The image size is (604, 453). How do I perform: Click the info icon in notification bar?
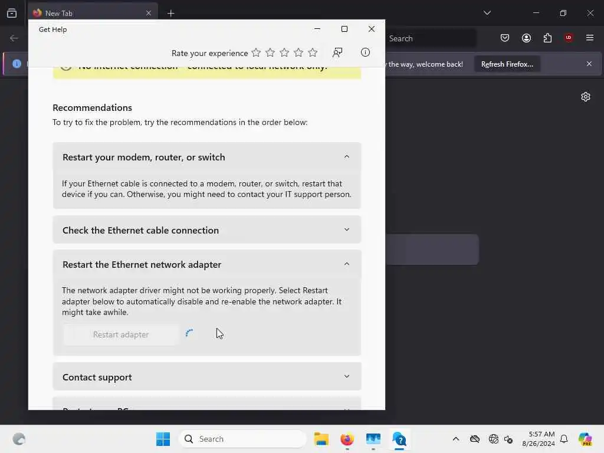(x=17, y=64)
